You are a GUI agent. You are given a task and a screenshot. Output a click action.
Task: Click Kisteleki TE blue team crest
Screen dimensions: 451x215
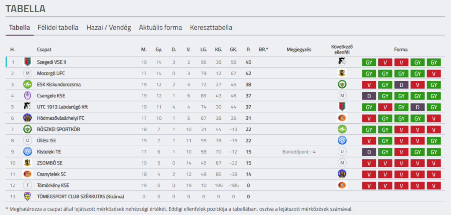(x=28, y=152)
